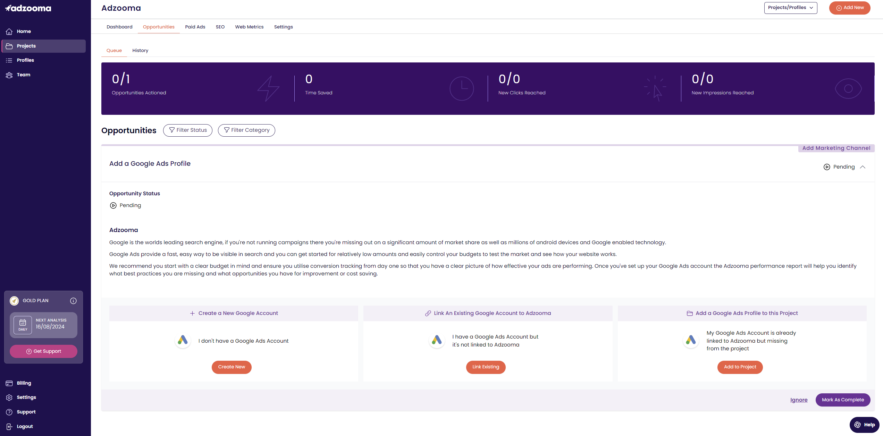Image resolution: width=883 pixels, height=436 pixels.
Task: Open the Filter Category dropdown
Action: point(246,130)
